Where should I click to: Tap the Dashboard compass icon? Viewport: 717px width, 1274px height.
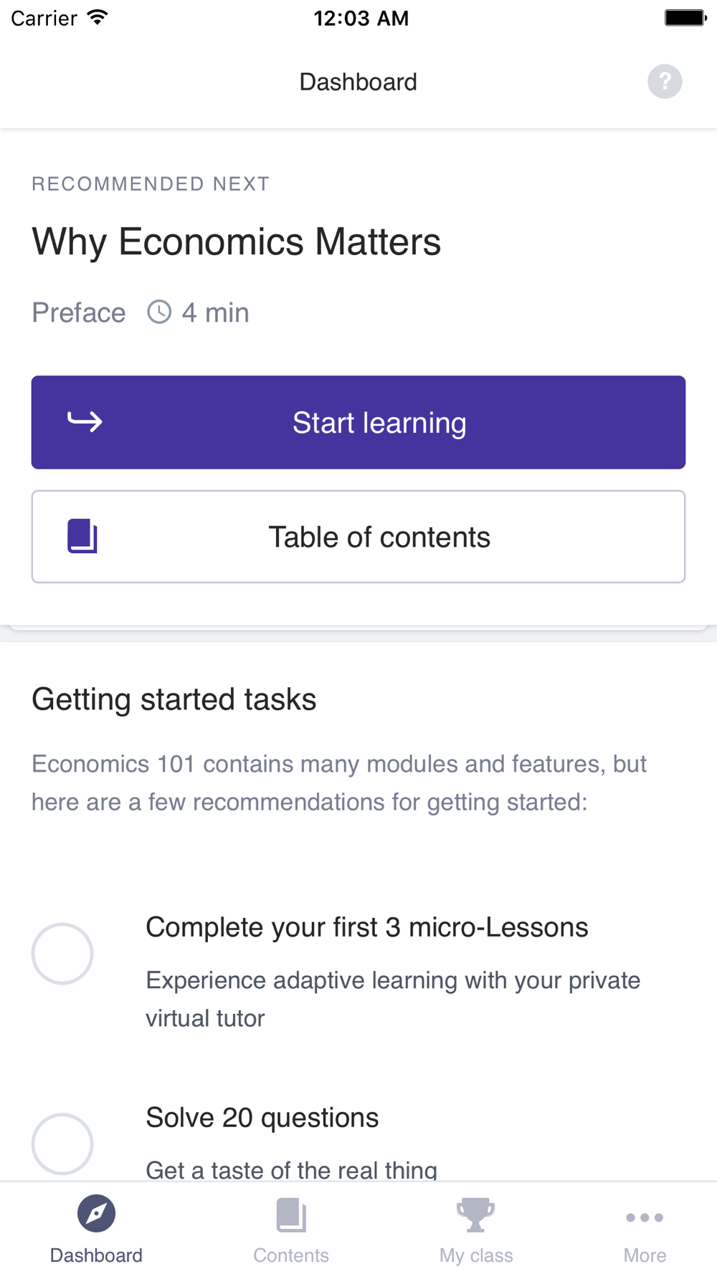(96, 1214)
